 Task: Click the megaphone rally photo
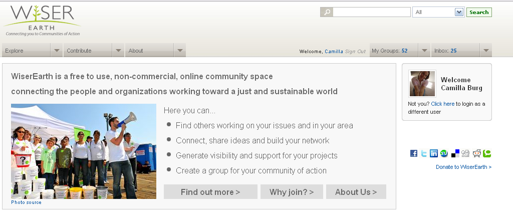click(84, 151)
